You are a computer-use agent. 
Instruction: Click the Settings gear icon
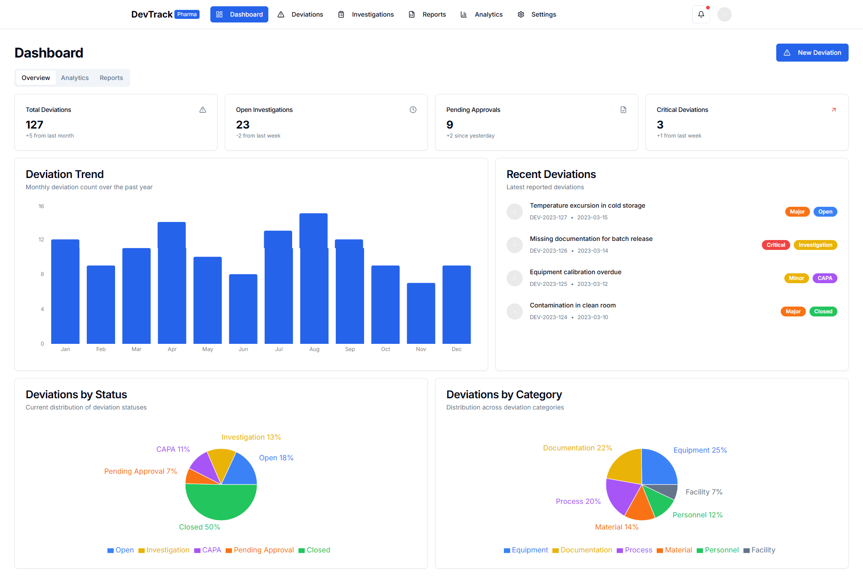coord(520,14)
